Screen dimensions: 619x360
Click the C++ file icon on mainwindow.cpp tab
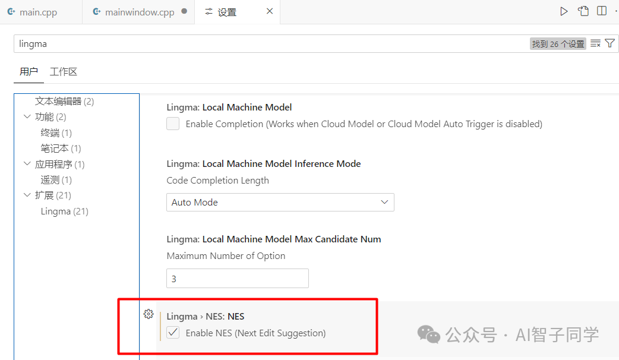coord(97,12)
